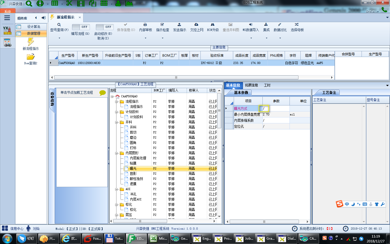Click 内部审核 printer toolbar button
390x244 pixels.
pyautogui.click(x=145, y=27)
